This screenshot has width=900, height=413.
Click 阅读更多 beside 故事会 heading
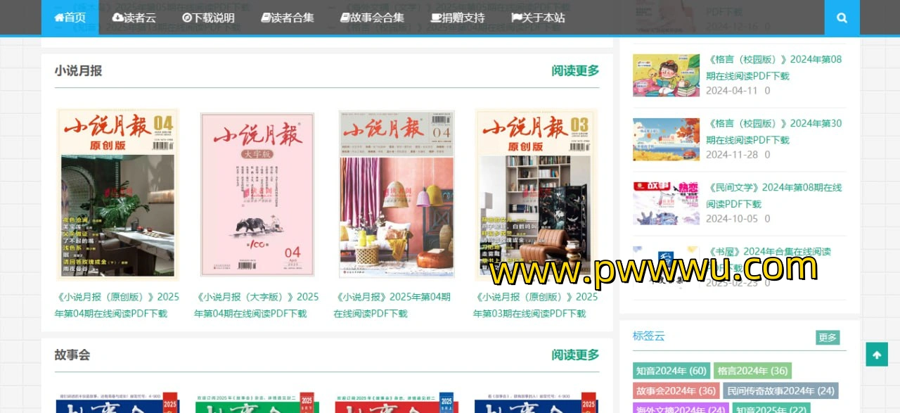tap(575, 355)
